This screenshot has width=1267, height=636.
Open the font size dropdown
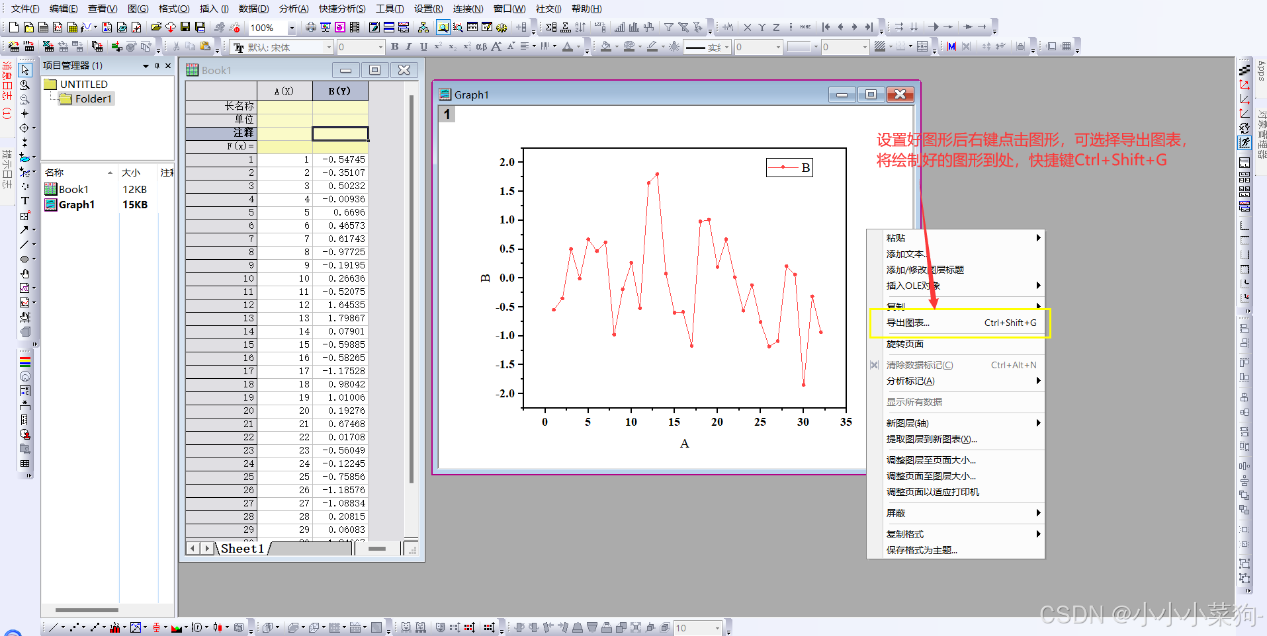pos(380,47)
